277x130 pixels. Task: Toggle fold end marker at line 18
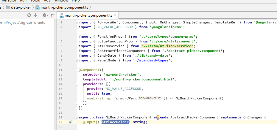[x=77, y=103]
